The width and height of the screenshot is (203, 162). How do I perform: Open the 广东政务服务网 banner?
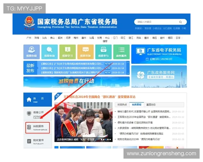point(159,77)
